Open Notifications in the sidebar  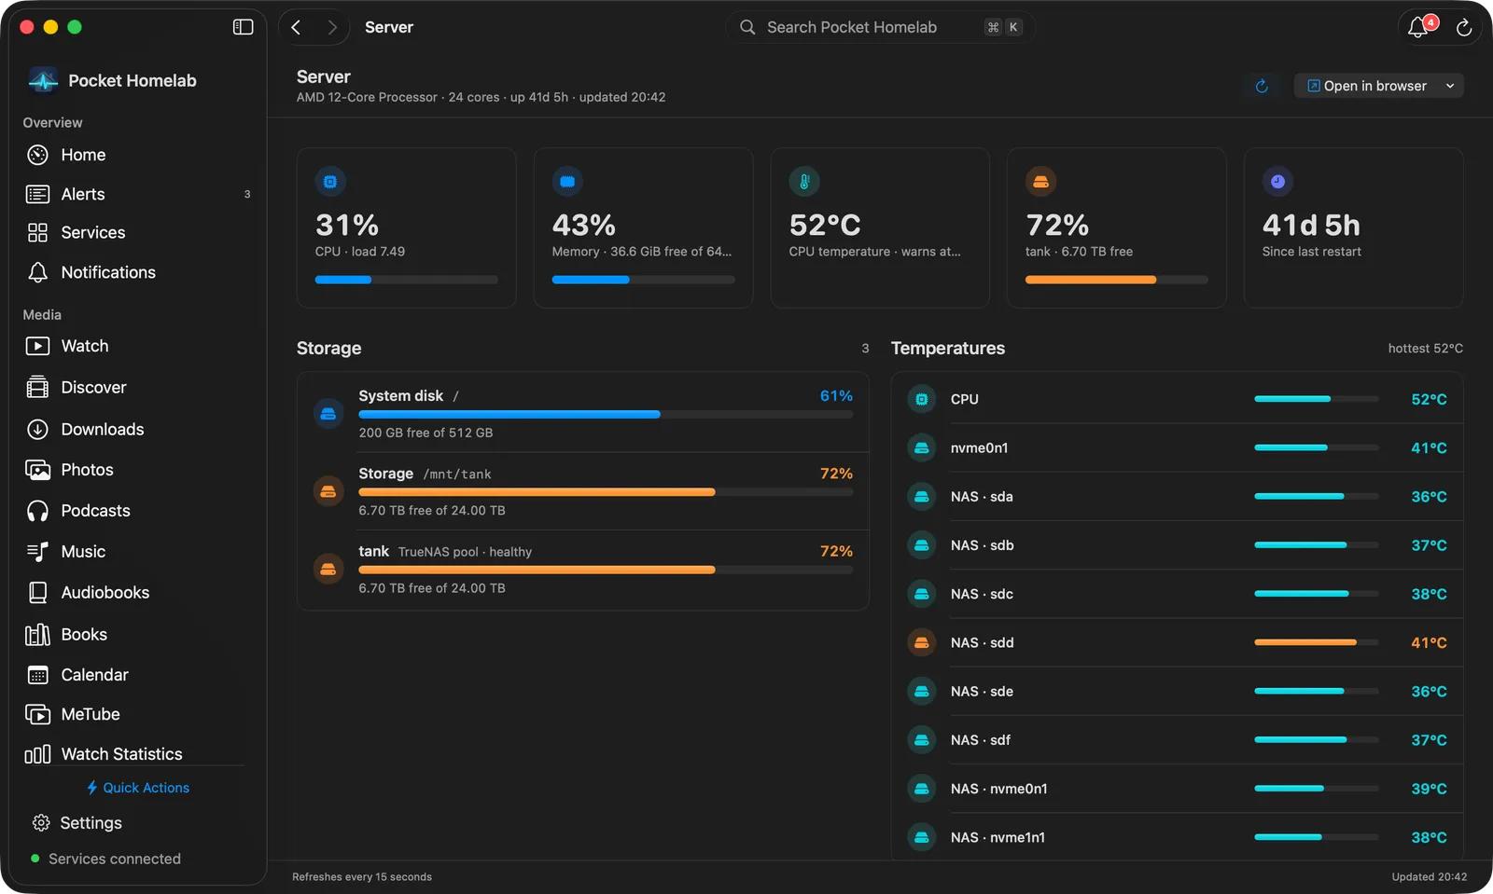click(x=137, y=272)
